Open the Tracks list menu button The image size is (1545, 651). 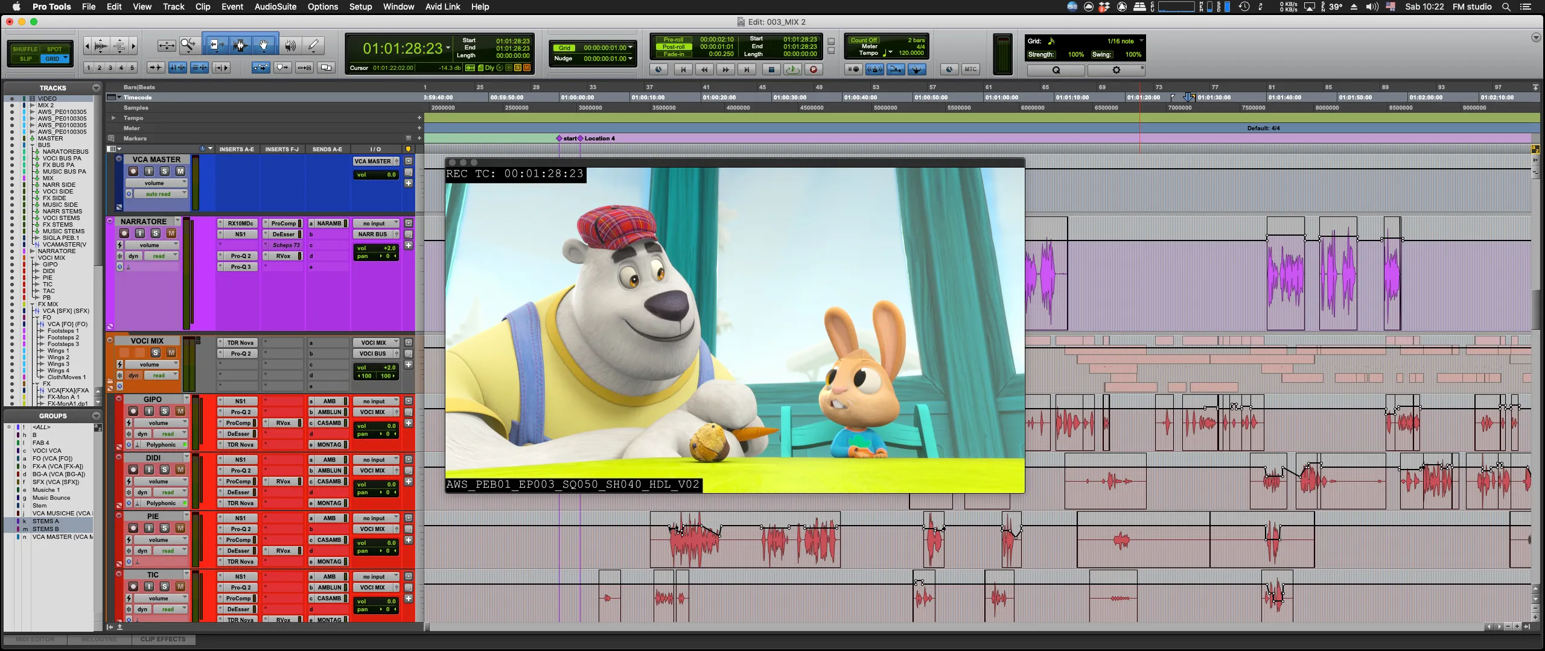(x=96, y=88)
